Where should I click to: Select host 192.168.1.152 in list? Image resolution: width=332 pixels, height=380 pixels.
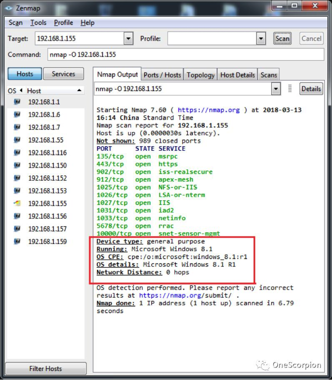coord(48,178)
